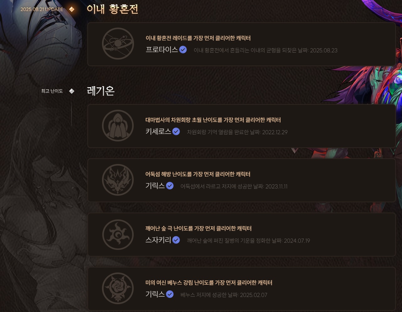Open character name 키세로스
The height and width of the screenshot is (312, 402).
tap(158, 131)
